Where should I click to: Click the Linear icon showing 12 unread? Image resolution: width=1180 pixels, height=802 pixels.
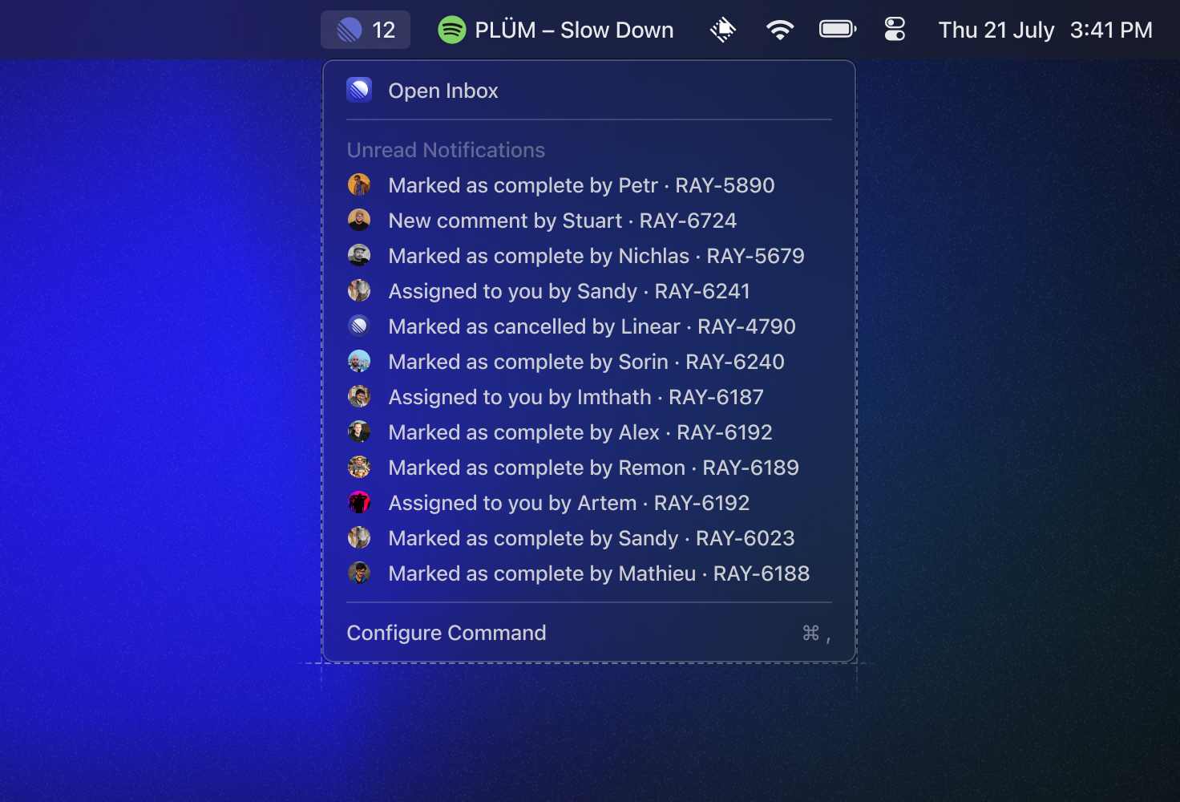click(365, 29)
